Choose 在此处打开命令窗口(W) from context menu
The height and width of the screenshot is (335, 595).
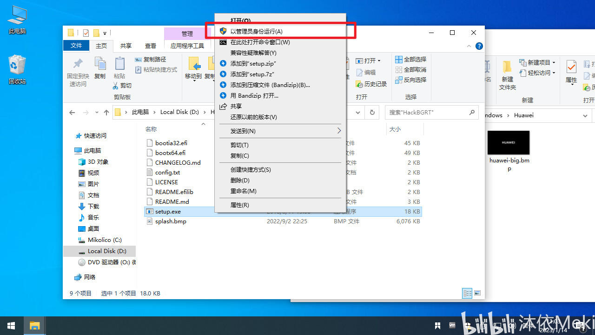click(280, 42)
